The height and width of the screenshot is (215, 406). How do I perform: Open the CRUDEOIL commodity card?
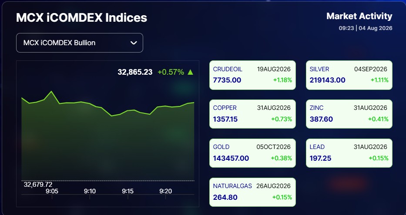[252, 75]
